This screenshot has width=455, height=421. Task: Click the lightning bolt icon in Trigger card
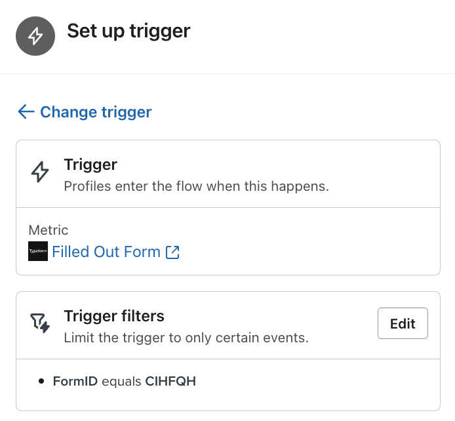[x=41, y=172]
